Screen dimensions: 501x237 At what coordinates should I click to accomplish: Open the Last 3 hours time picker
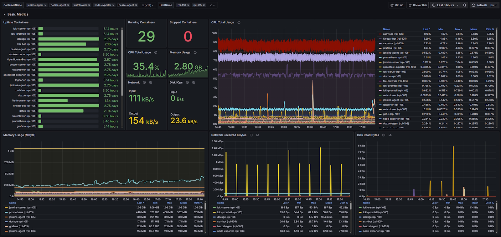pyautogui.click(x=445, y=5)
